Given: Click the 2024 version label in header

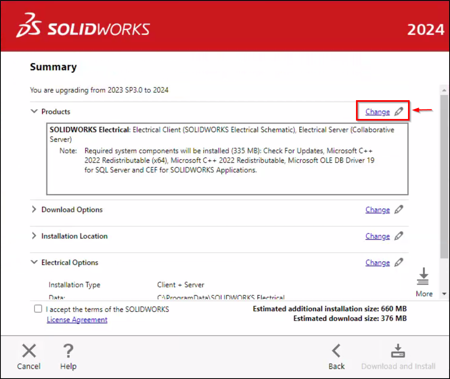Looking at the screenshot, I should click(426, 30).
